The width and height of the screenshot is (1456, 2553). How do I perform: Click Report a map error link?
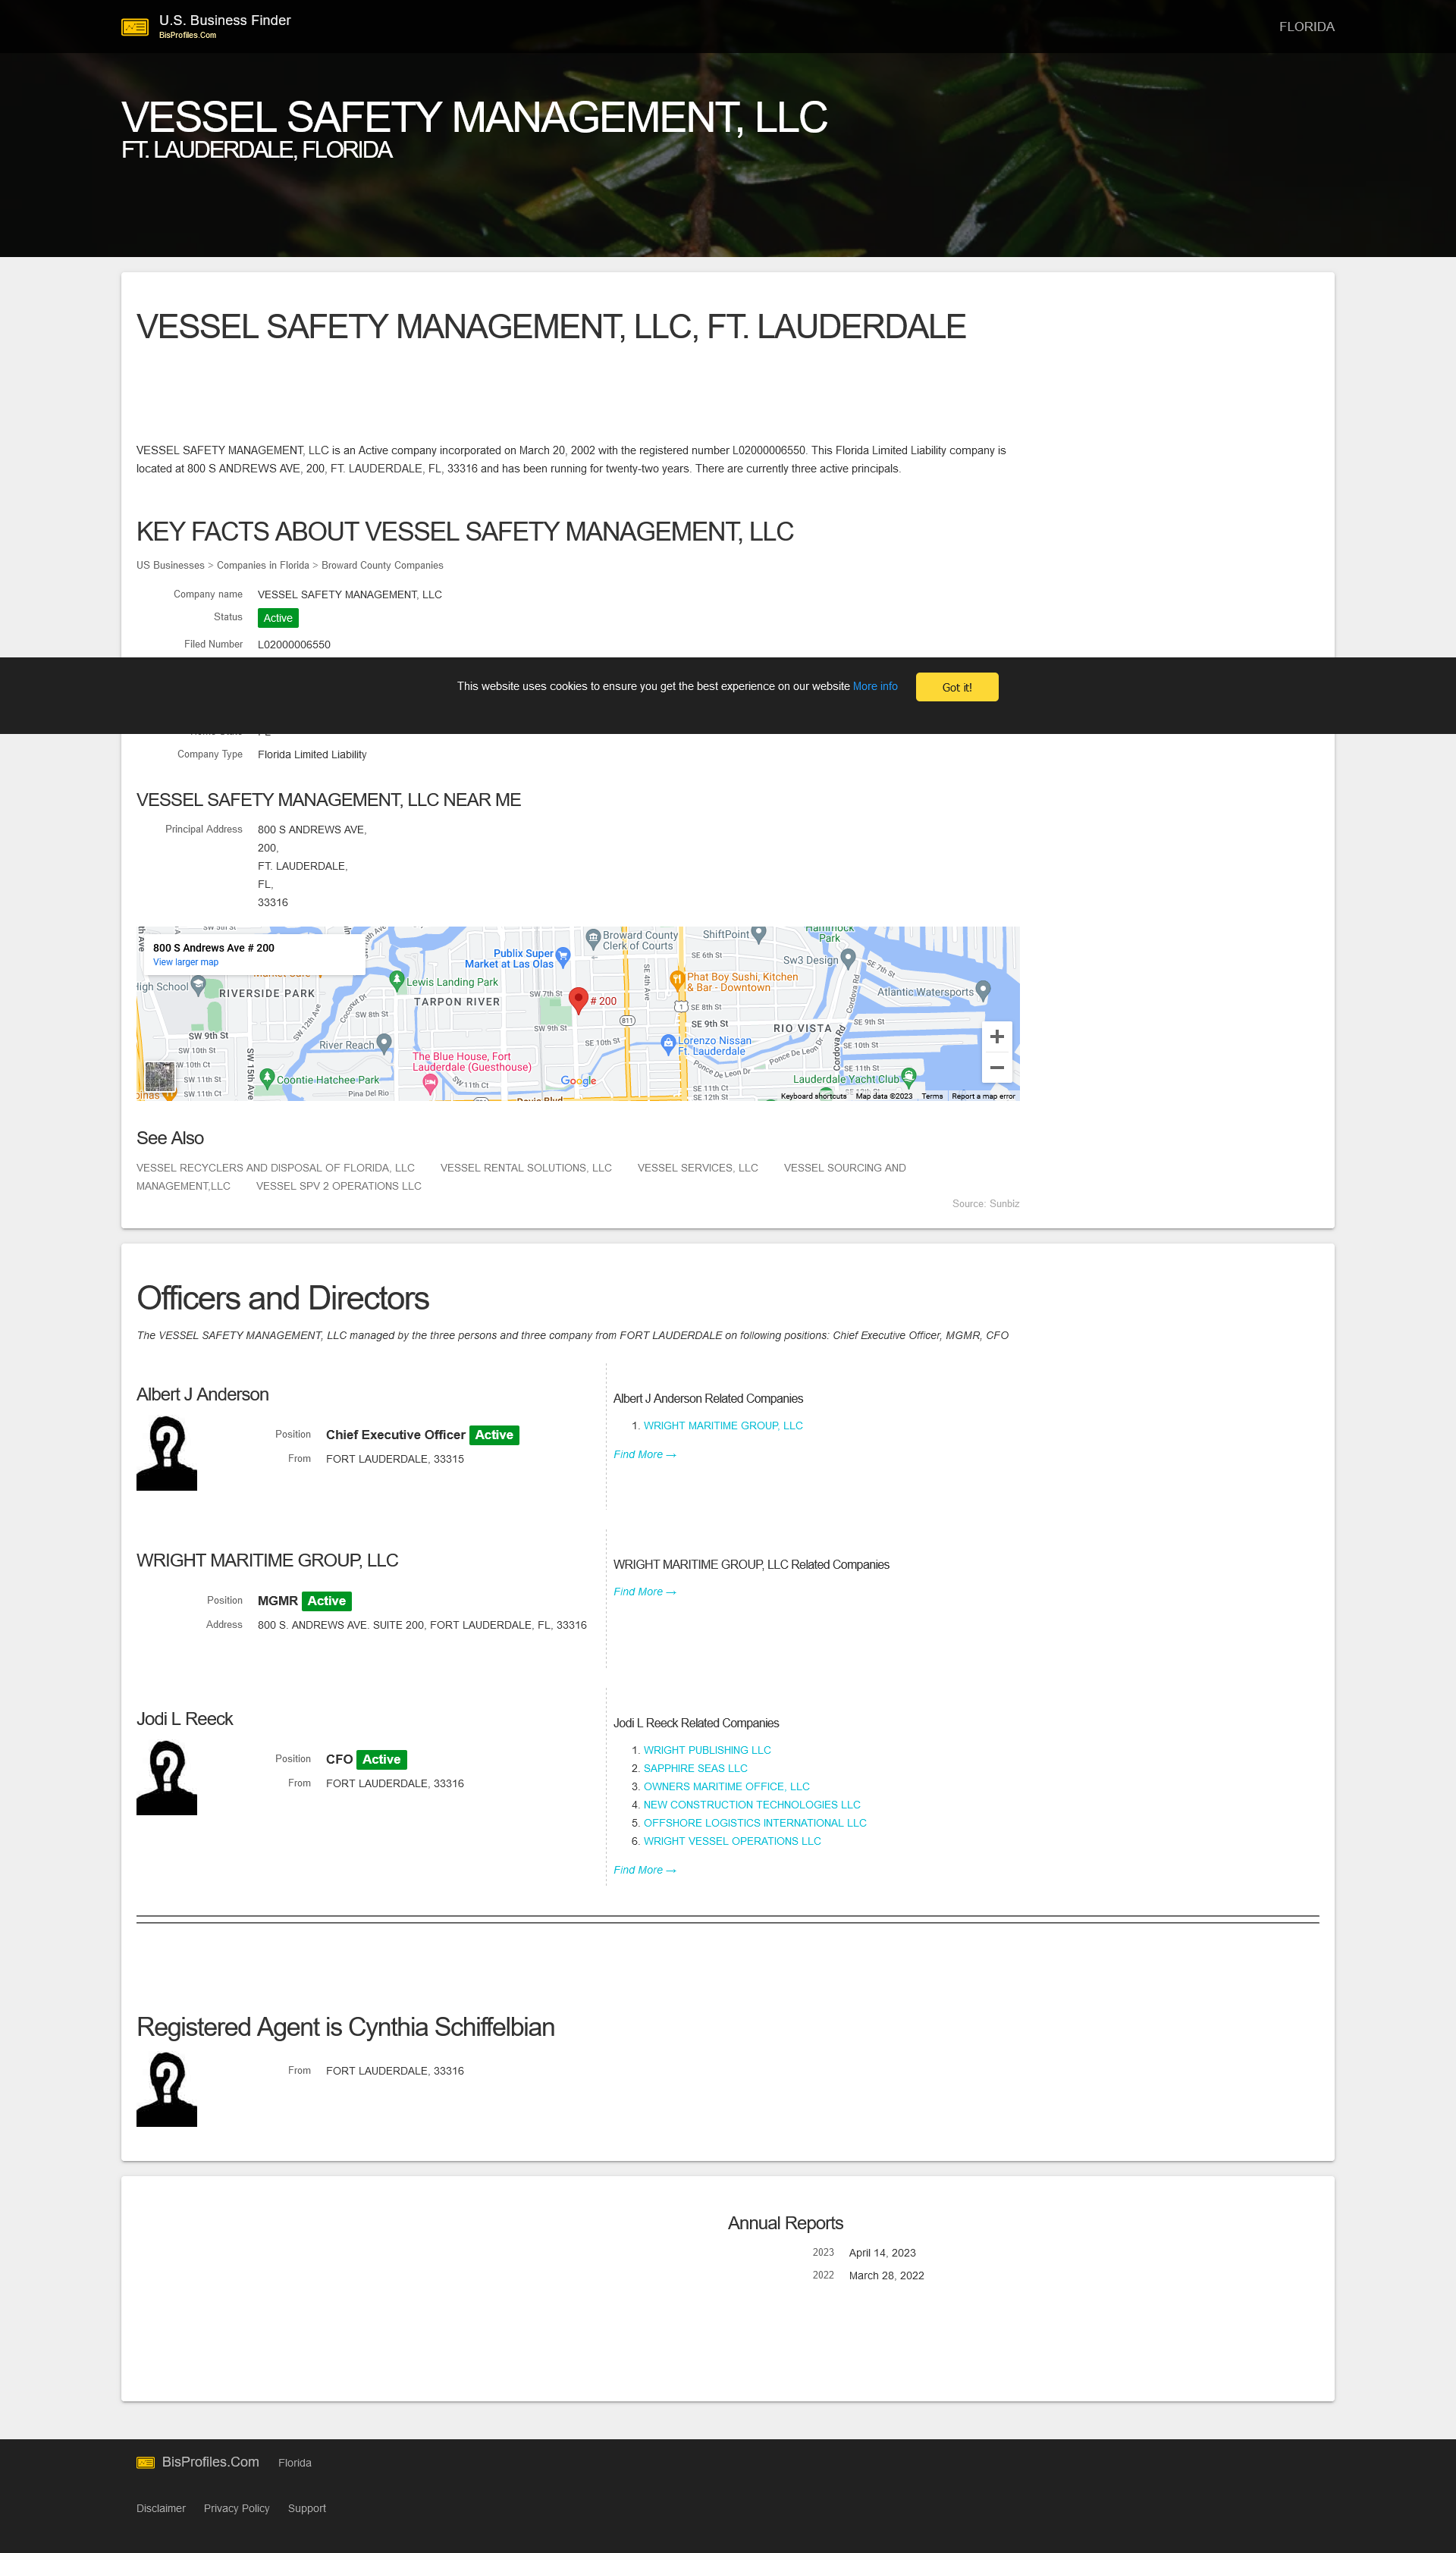pos(983,1096)
